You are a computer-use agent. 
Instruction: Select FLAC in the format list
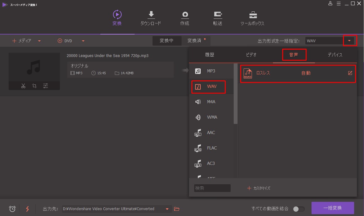click(x=212, y=148)
